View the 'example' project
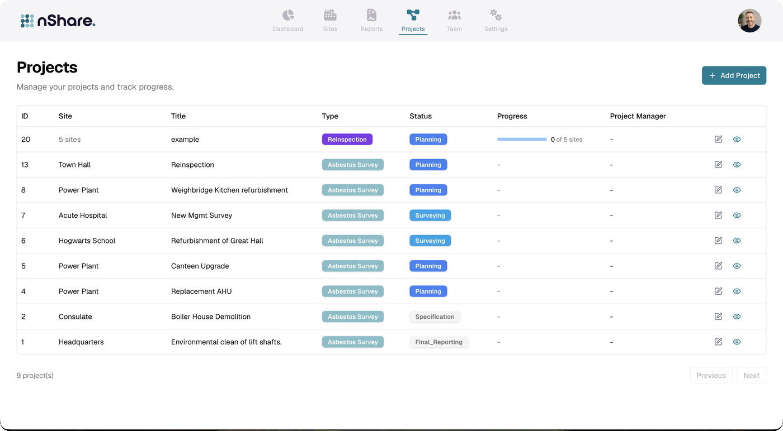 tap(737, 139)
